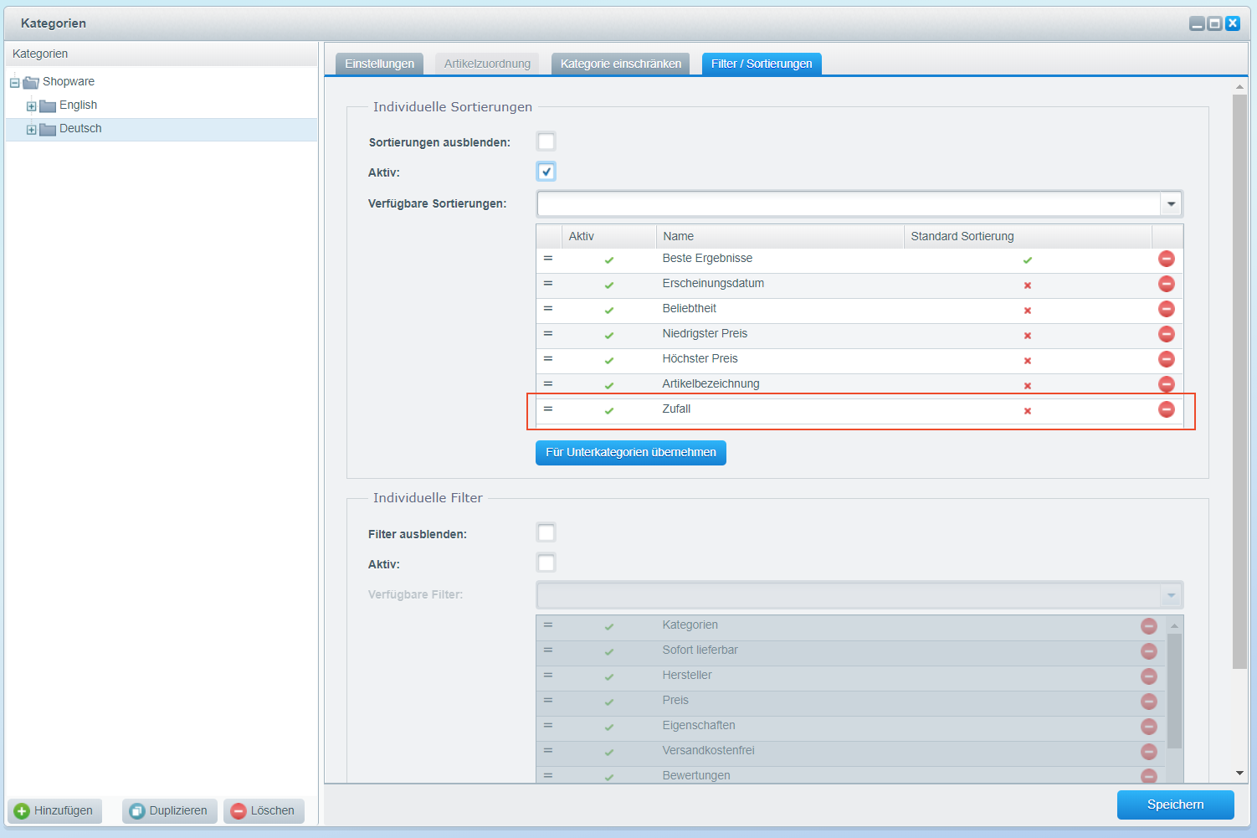The height and width of the screenshot is (838, 1257).
Task: Remove the Zufall sorting
Action: point(1166,409)
